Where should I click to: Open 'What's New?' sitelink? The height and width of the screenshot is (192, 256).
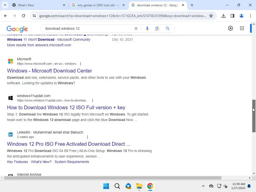click(41, 162)
